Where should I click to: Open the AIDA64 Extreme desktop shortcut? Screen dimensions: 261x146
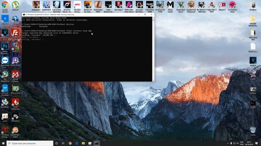coord(15,75)
